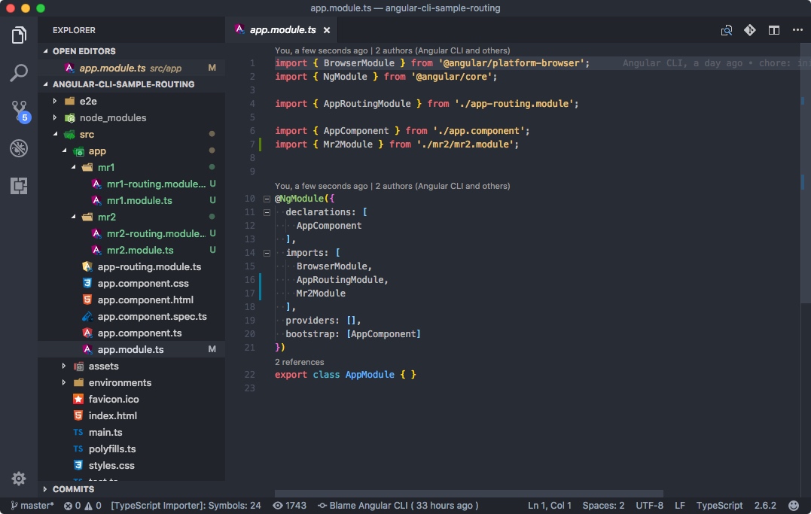Open the Explorer view in activity bar
The width and height of the screenshot is (811, 514).
coord(19,35)
